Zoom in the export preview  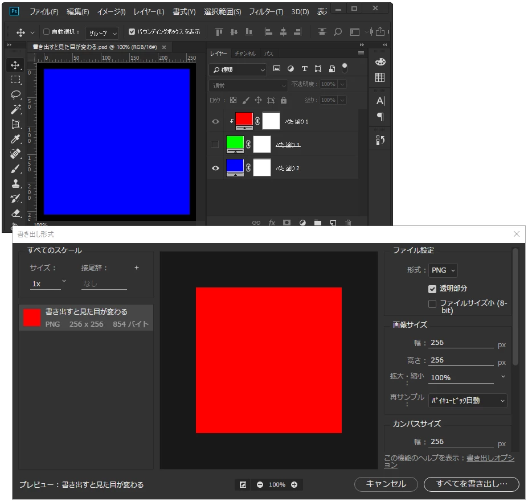pyautogui.click(x=294, y=484)
